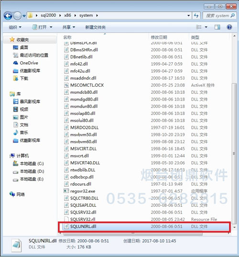Select MSRDO20.DLL file icon
This screenshot has height=257, width=239.
[66, 127]
